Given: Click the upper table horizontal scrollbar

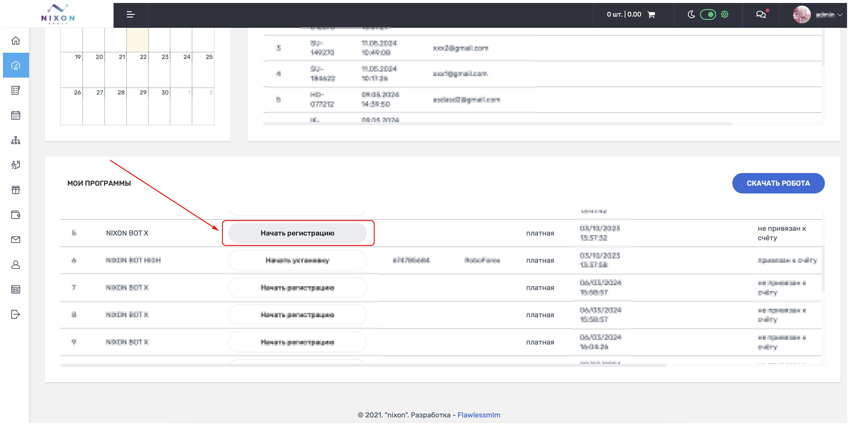Looking at the screenshot, I should pyautogui.click(x=498, y=124).
